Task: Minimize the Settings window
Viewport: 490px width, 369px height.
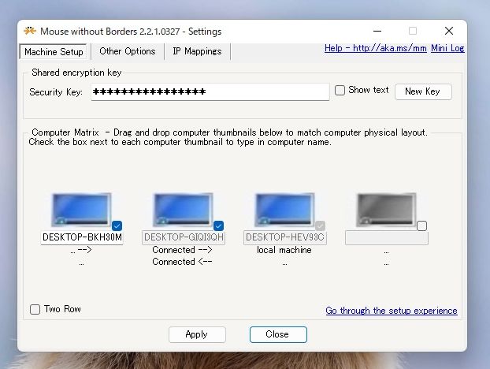Action: (377, 31)
